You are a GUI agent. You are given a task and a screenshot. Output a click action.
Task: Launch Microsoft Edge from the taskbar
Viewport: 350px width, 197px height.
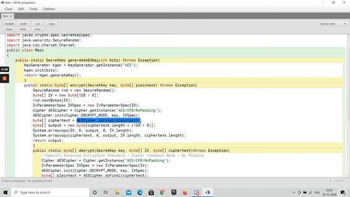pos(140,192)
